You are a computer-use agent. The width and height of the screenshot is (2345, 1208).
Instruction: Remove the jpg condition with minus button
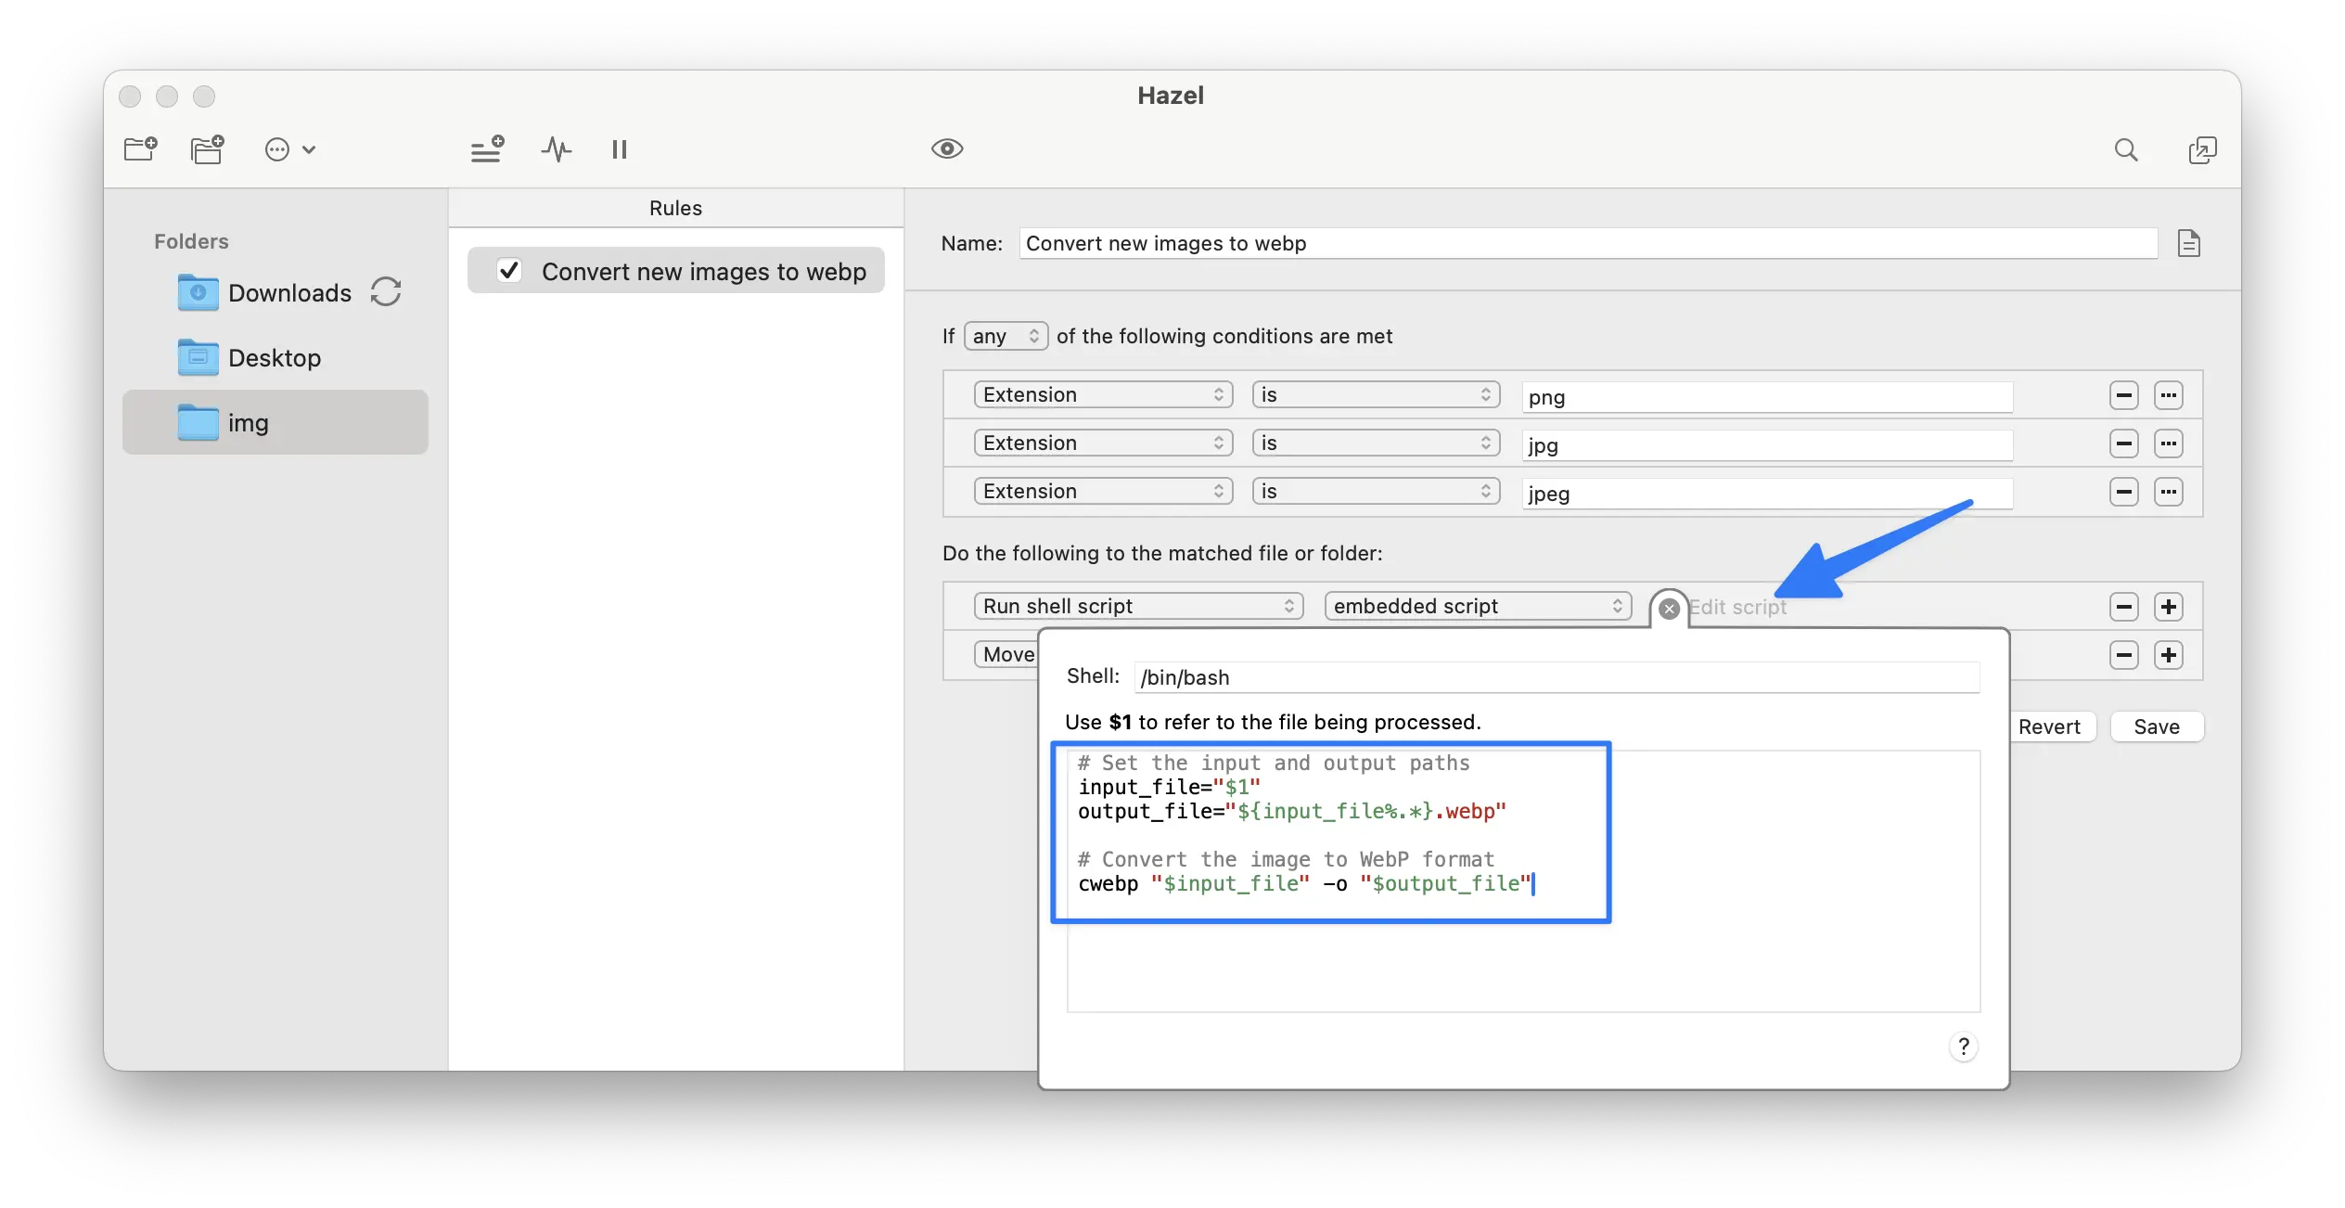coord(2123,443)
